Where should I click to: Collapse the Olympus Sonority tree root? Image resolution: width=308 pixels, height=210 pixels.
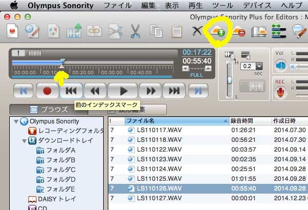tap(16, 122)
